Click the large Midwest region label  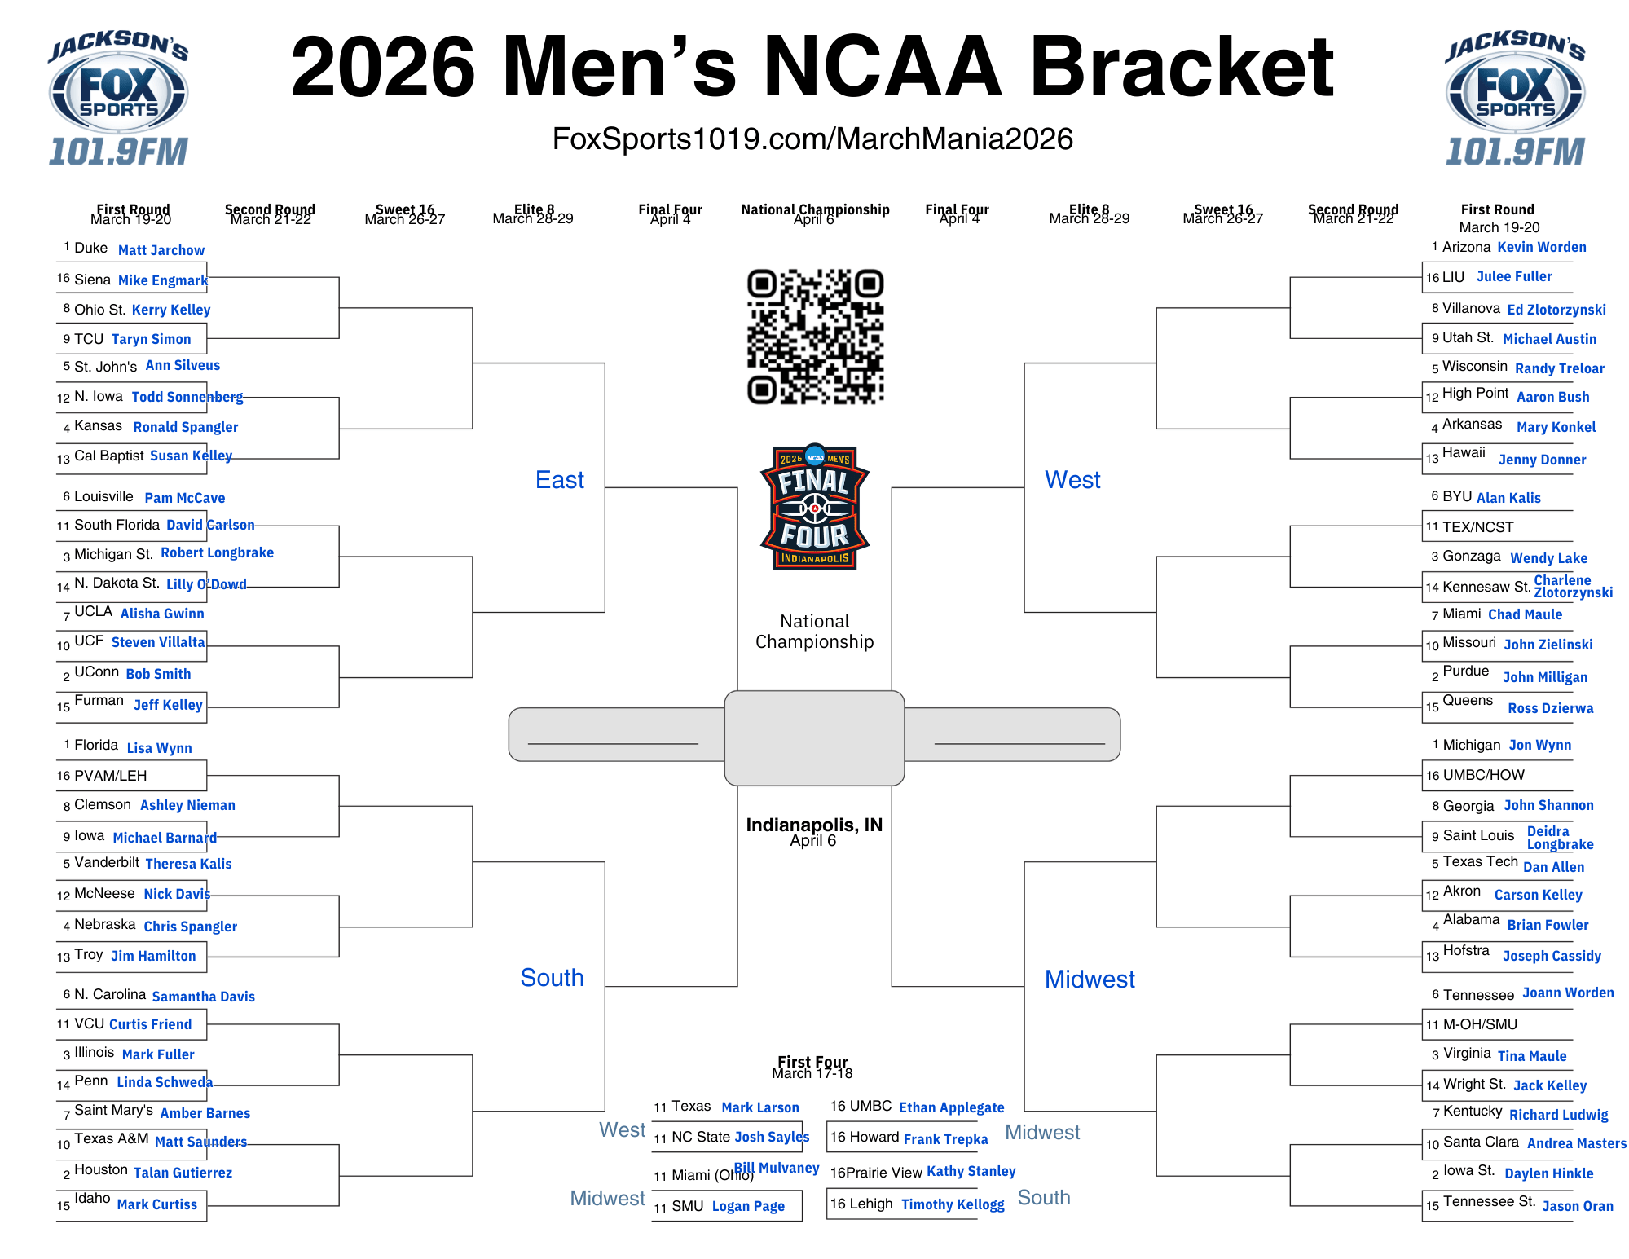pos(1090,979)
